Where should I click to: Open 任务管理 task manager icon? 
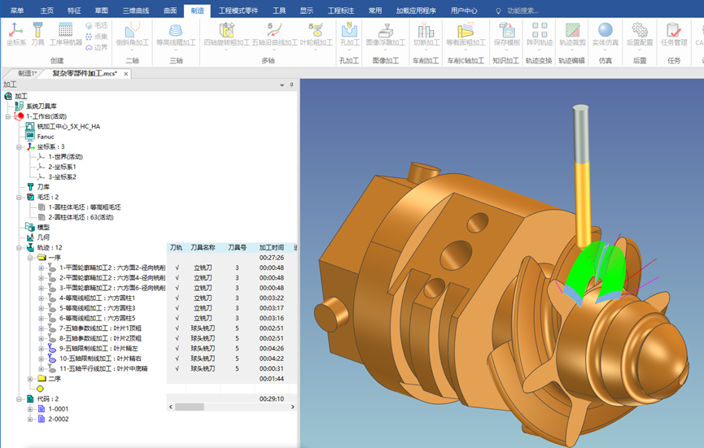674,34
